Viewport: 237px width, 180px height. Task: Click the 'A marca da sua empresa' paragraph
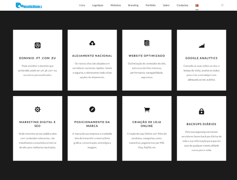(92, 140)
